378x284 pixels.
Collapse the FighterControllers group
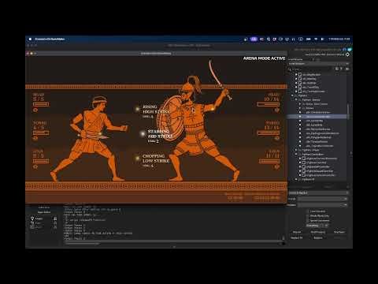pos(296,155)
